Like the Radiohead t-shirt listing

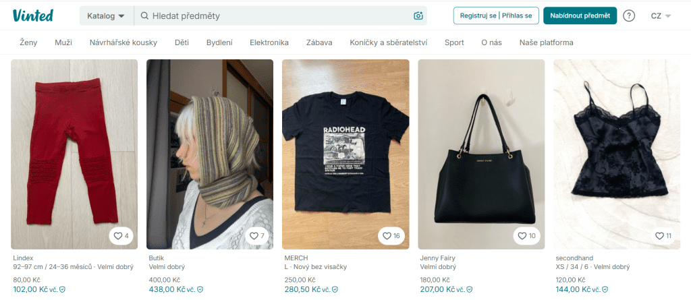point(391,236)
